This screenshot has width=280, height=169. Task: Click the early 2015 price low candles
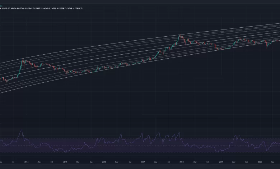[x=66, y=73]
